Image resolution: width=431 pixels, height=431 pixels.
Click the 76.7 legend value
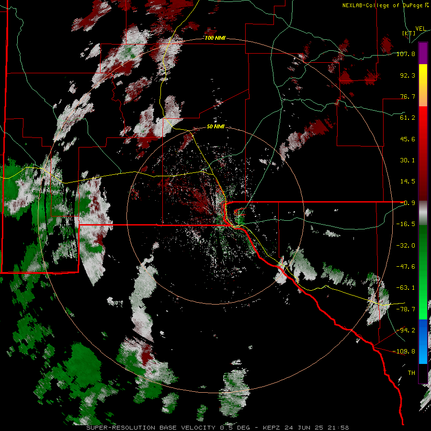pos(408,96)
